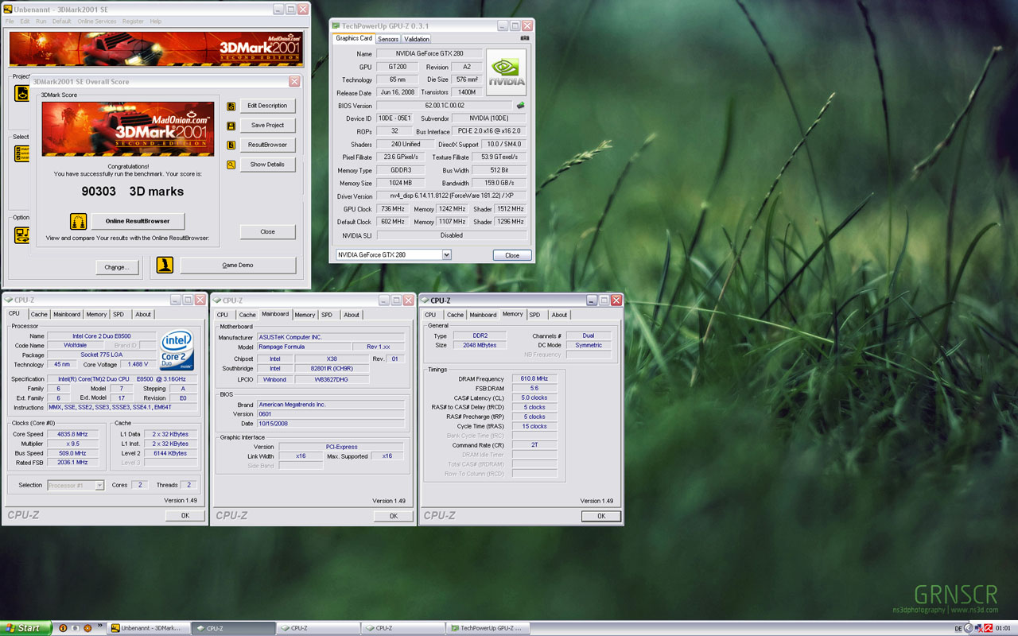
Task: Launch the Online ResultBrowser button
Action: click(137, 221)
